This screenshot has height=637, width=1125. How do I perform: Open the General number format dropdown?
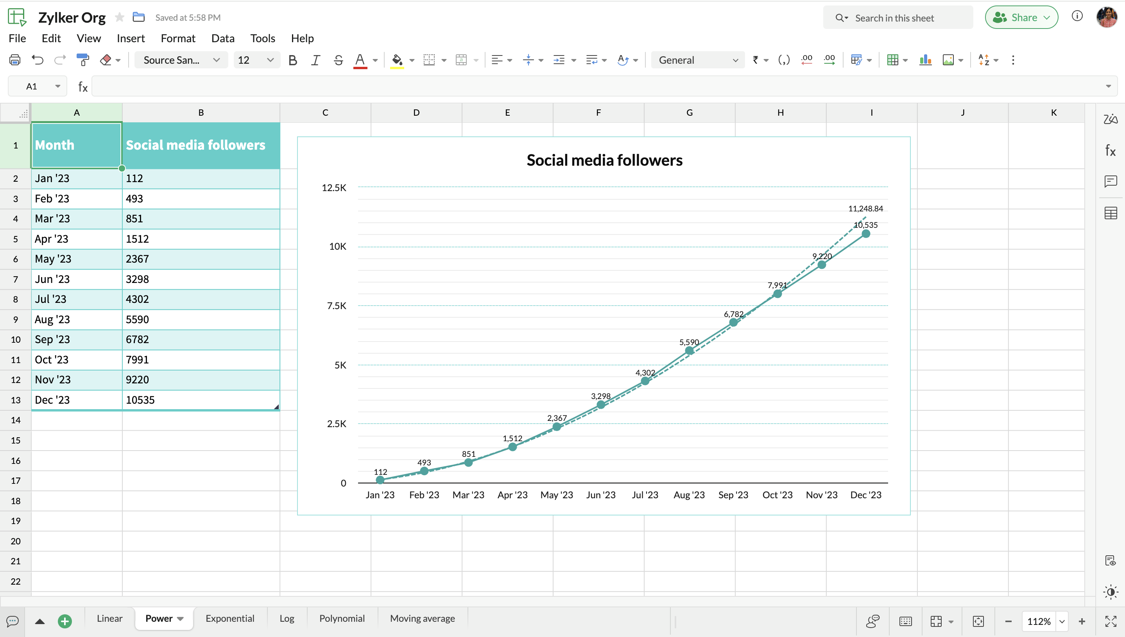pyautogui.click(x=697, y=60)
